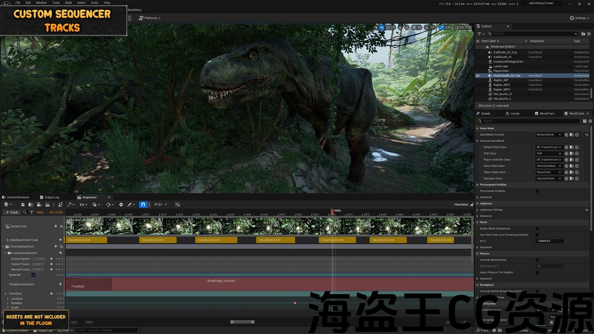Viewport: 594px width, 334px height.
Task: Open the 30 fps frame rate dropdown
Action: pyautogui.click(x=160, y=205)
